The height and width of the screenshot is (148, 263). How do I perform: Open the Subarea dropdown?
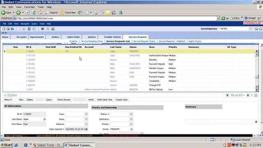click(x=86, y=124)
